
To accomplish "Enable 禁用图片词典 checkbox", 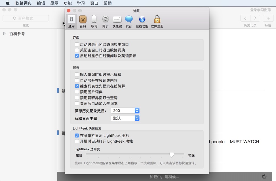I will click(x=77, y=92).
